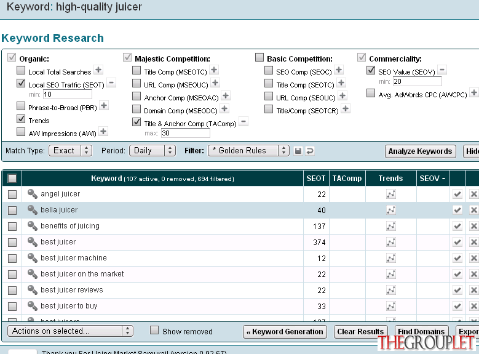Select all keywords via header checkbox
This screenshot has width=479, height=354.
pyautogui.click(x=12, y=179)
